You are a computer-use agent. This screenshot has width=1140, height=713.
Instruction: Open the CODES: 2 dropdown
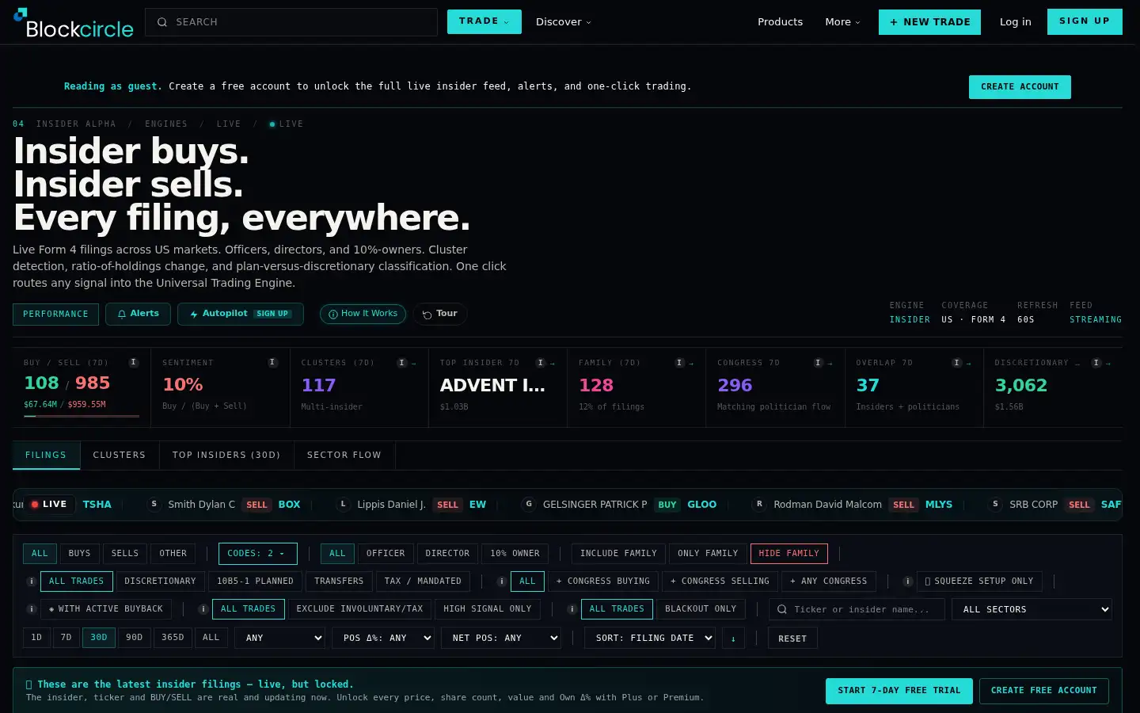coord(258,554)
